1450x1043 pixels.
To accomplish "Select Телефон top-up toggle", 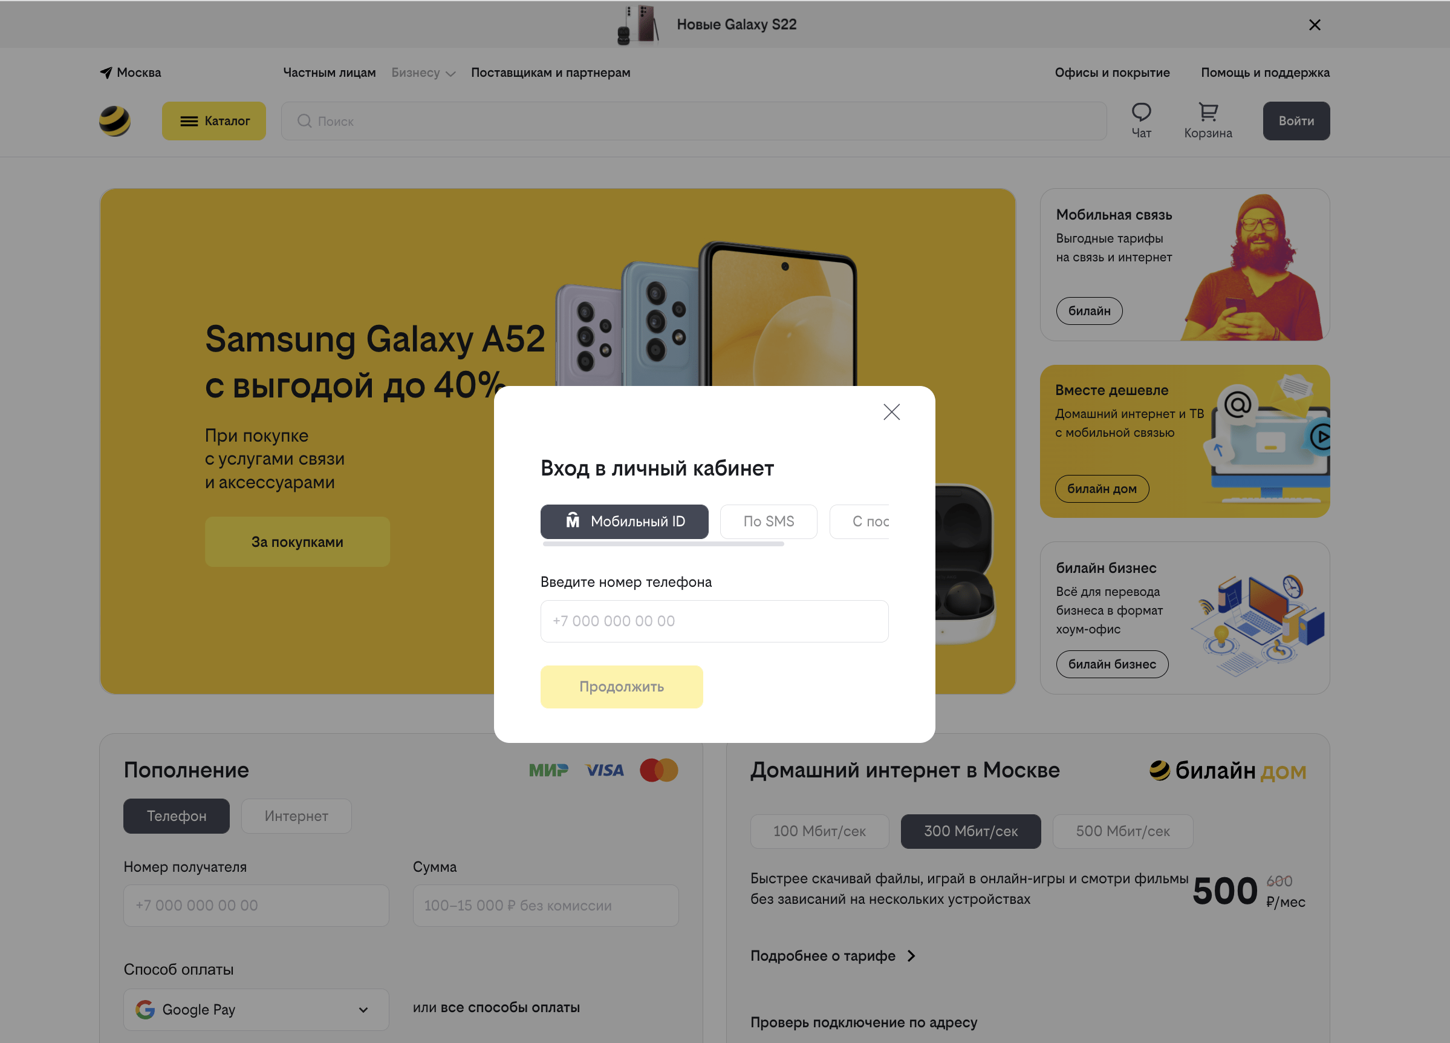I will click(x=177, y=816).
